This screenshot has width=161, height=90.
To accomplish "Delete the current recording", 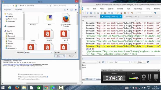I will click(x=144, y=77).
